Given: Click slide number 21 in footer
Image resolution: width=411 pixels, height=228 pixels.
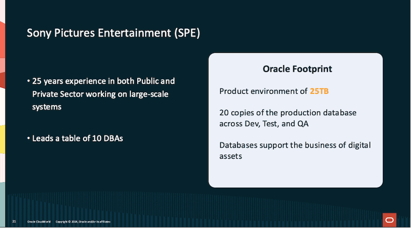Looking at the screenshot, I should click(14, 222).
